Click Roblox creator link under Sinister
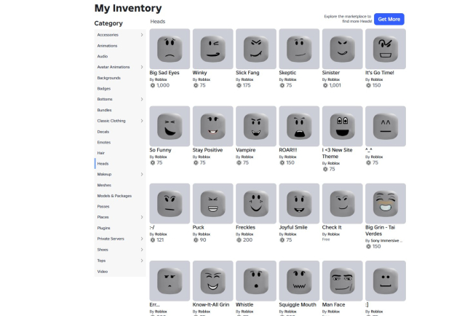The image size is (462, 316). pyautogui.click(x=333, y=79)
